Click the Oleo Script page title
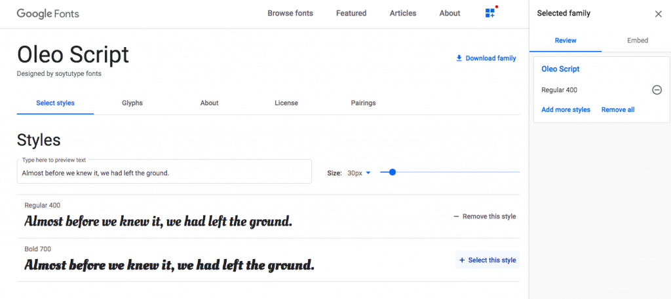Image resolution: width=671 pixels, height=299 pixels. pyautogui.click(x=73, y=55)
